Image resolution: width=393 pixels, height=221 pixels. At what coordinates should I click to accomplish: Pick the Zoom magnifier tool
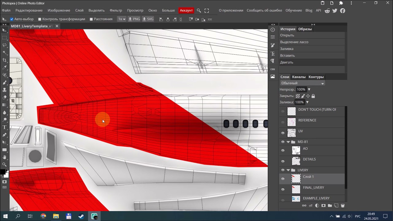click(x=5, y=165)
